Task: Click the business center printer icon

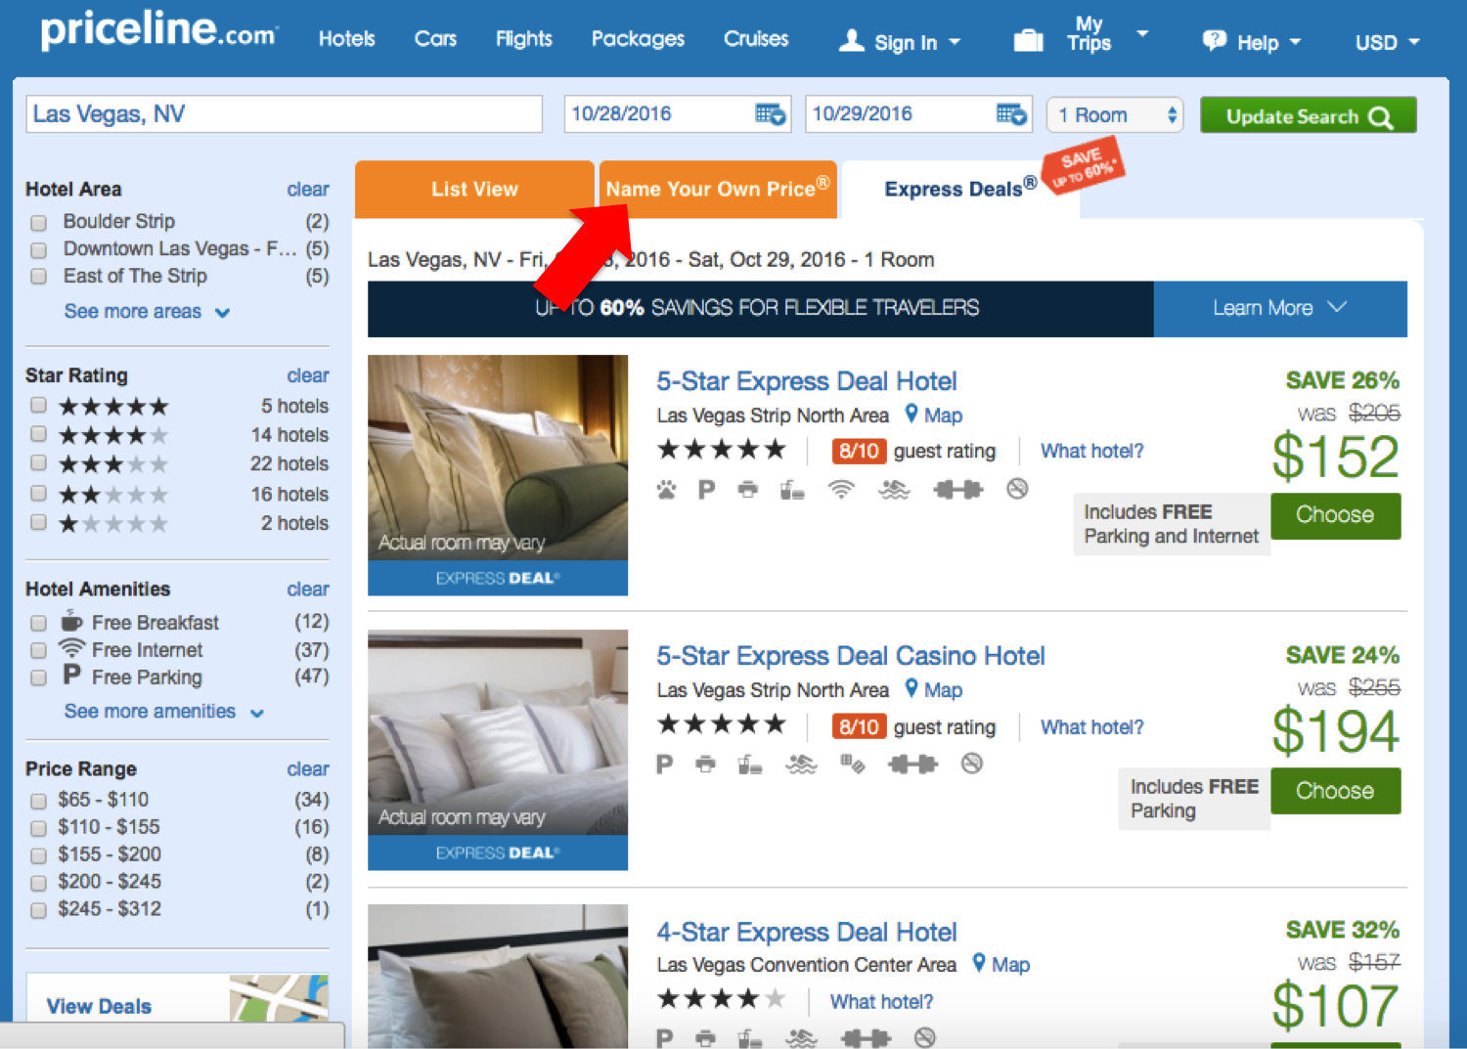Action: pyautogui.click(x=748, y=489)
